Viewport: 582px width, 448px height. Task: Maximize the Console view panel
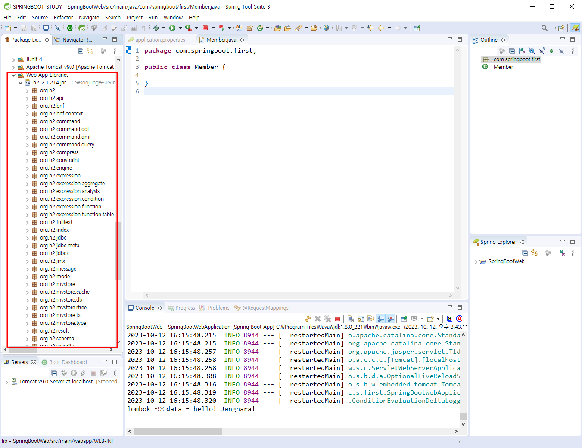pyautogui.click(x=460, y=307)
